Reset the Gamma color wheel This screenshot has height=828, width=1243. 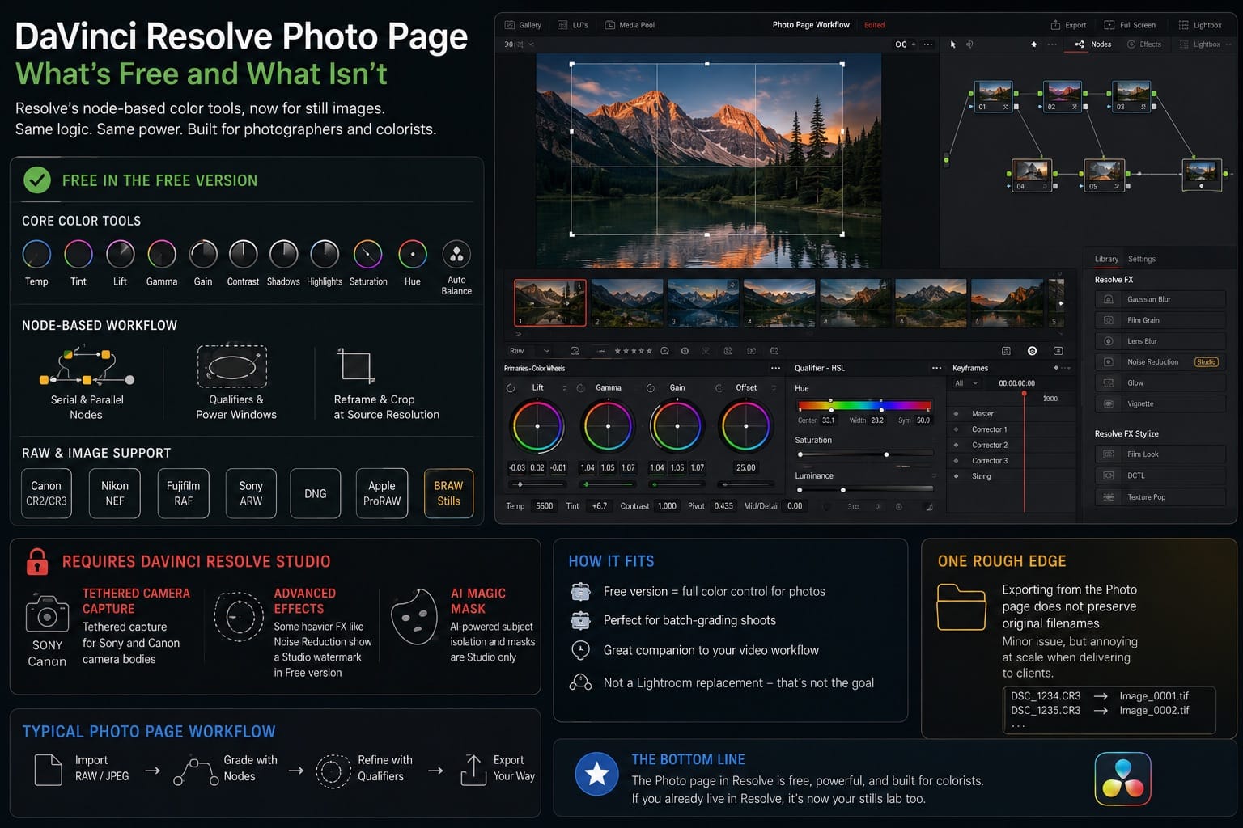(x=580, y=388)
